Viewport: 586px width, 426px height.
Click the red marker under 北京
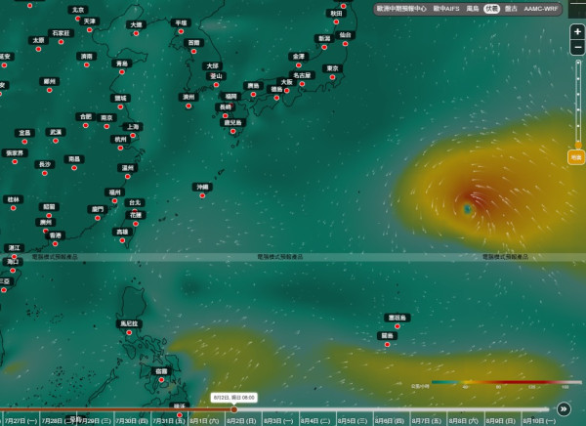pyautogui.click(x=78, y=19)
